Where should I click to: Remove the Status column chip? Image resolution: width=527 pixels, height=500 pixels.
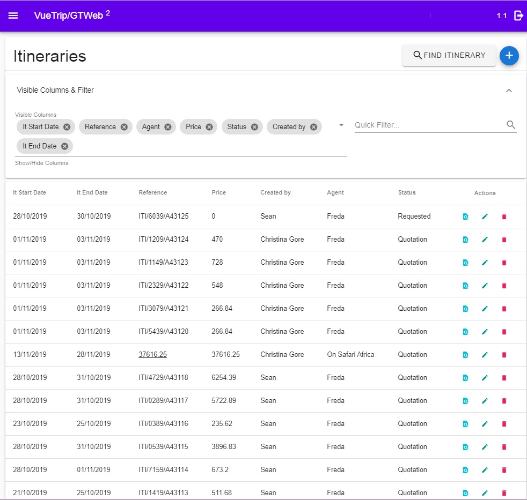click(x=254, y=127)
